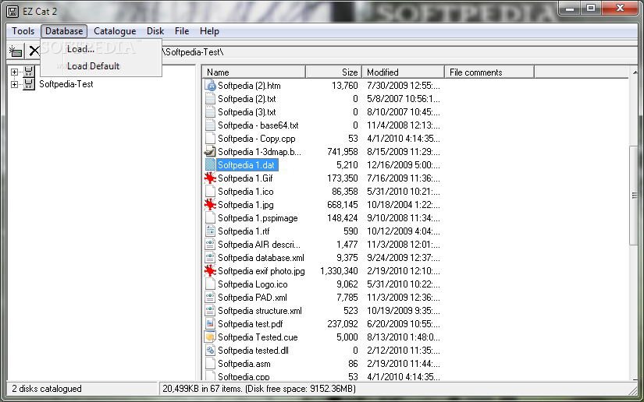Sort by the Name column header
644x402 pixels.
coord(254,72)
